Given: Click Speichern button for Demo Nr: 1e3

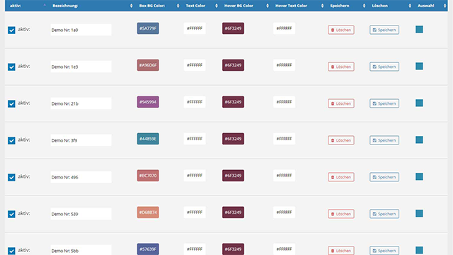Looking at the screenshot, I should tap(384, 67).
